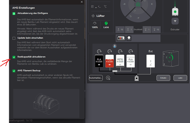
Task: Toggle AMS Filament Backup checkbox
Action: coord(14,71)
